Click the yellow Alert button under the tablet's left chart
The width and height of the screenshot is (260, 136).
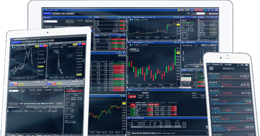(x=21, y=84)
